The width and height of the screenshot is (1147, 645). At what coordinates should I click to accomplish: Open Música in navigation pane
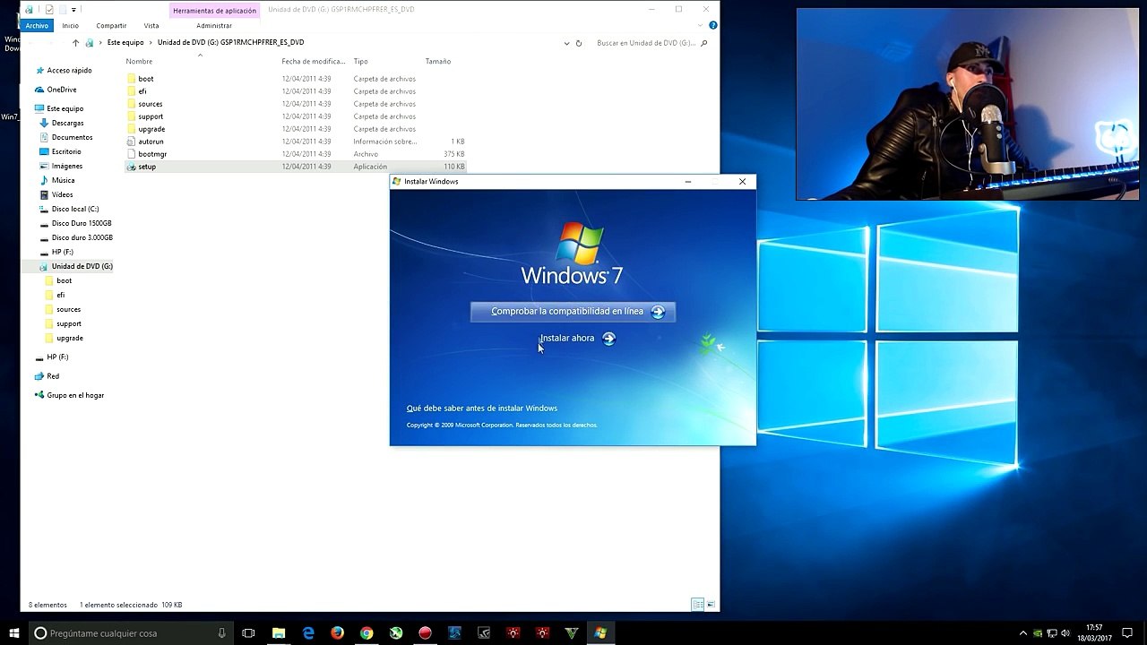tap(63, 180)
